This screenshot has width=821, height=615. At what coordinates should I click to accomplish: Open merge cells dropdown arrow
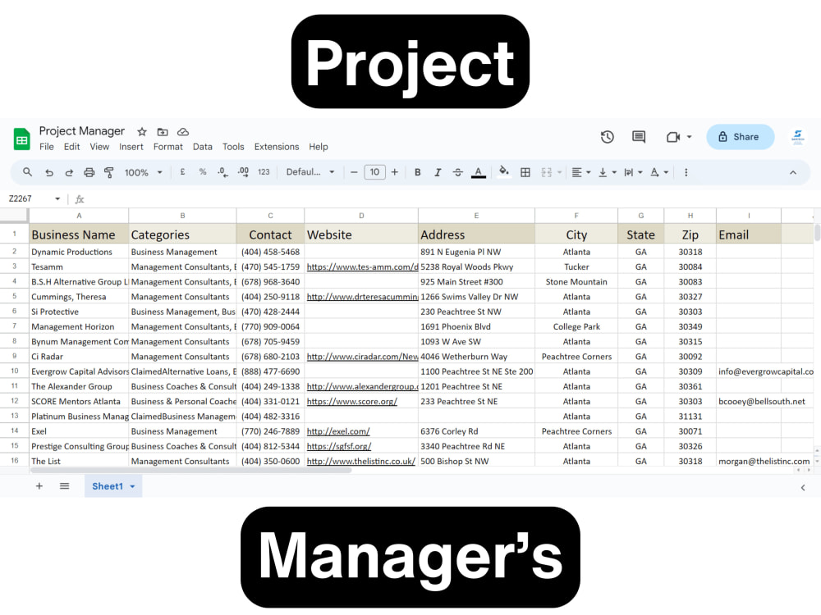560,172
